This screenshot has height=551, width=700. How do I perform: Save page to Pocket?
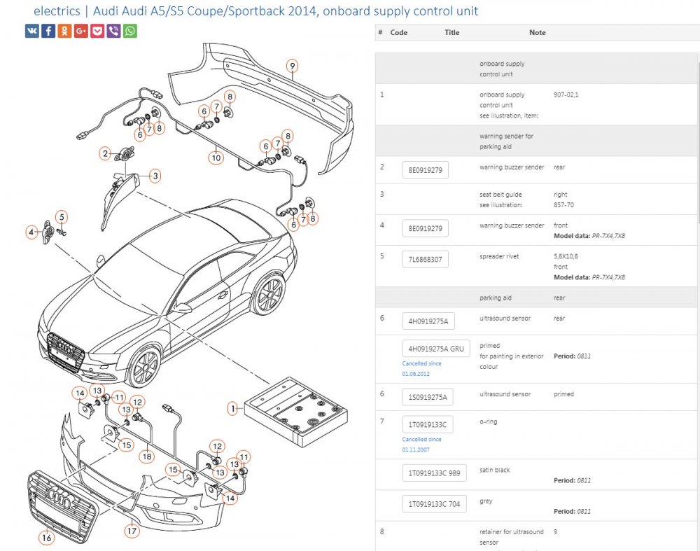[97, 31]
